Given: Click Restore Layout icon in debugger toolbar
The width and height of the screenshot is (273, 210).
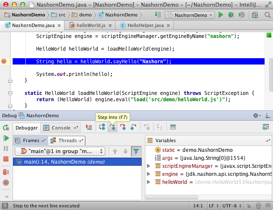Looking at the screenshot, I should (266, 127).
